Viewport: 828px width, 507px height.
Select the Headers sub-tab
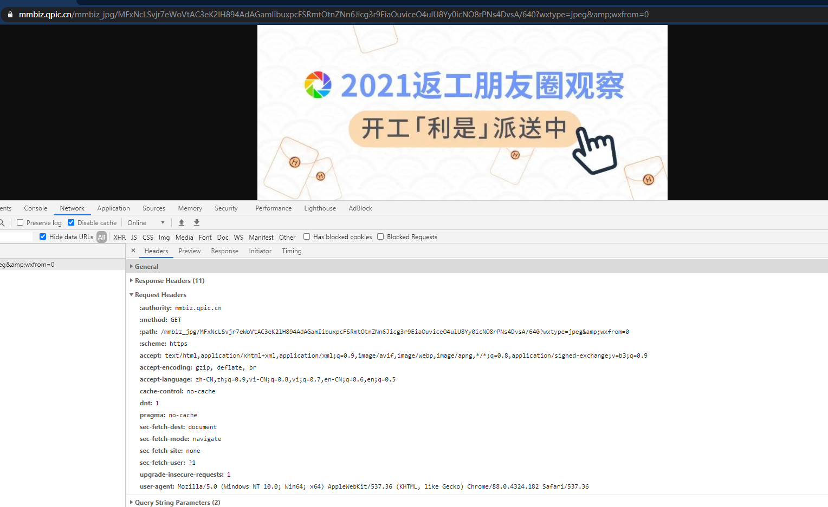tap(156, 251)
